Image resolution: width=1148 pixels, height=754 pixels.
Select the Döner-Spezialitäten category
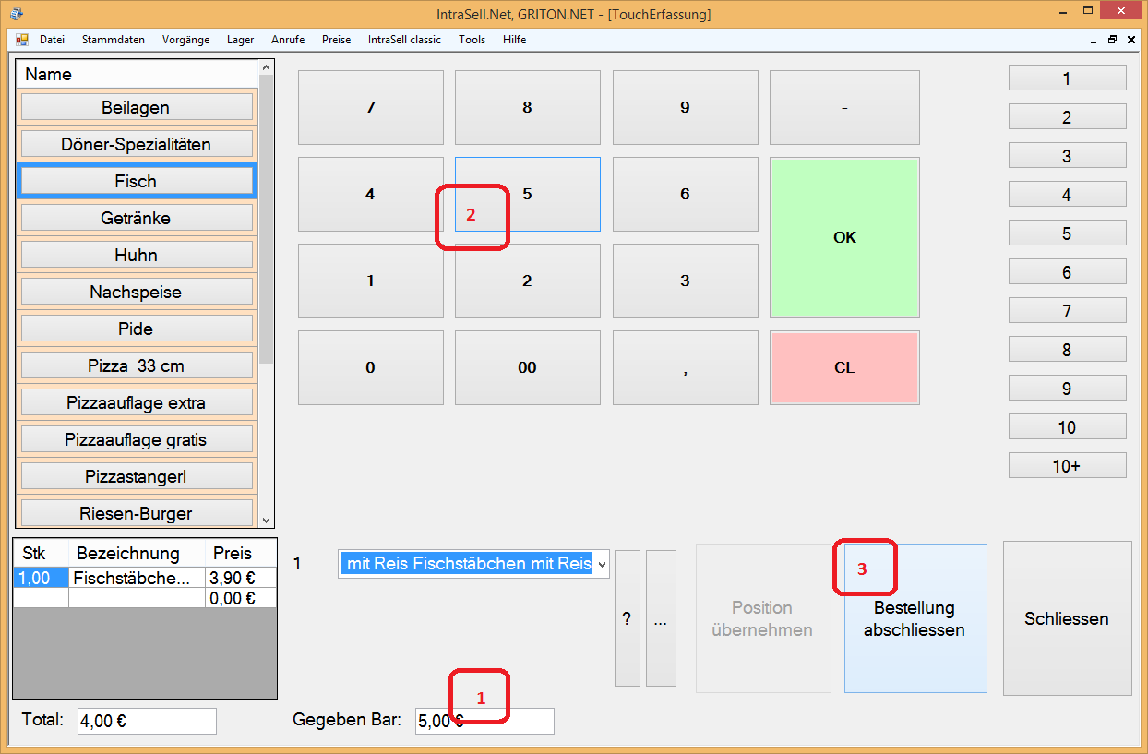coord(137,144)
